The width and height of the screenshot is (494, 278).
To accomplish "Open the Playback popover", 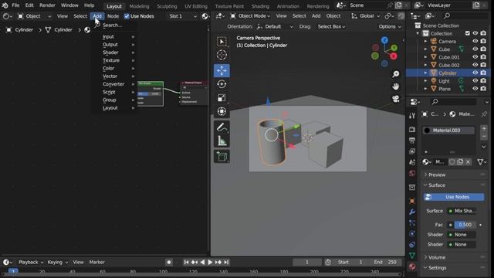I will [31, 263].
